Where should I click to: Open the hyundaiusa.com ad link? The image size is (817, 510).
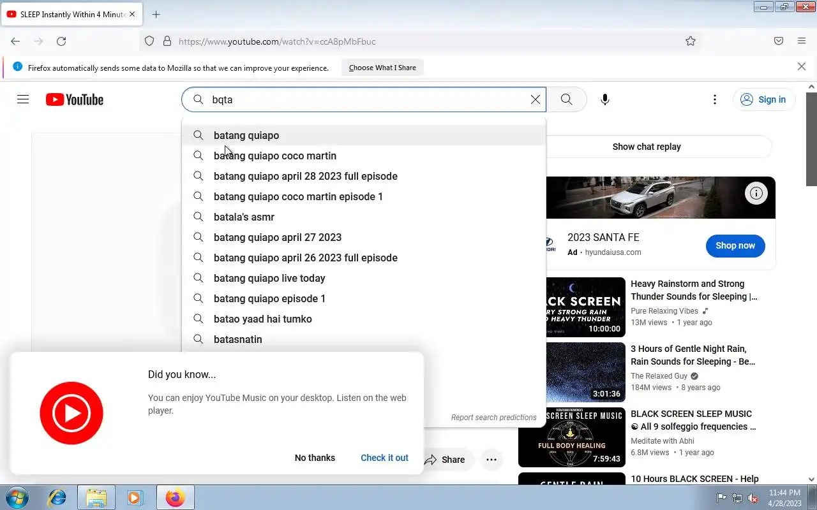[x=613, y=252]
